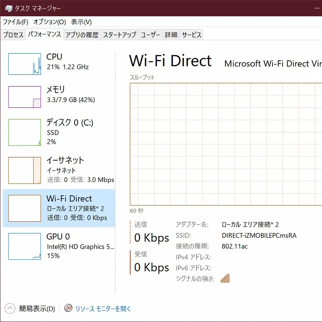Open the 表示(V) menu
Screen dimensions: 322x322
pos(81,22)
